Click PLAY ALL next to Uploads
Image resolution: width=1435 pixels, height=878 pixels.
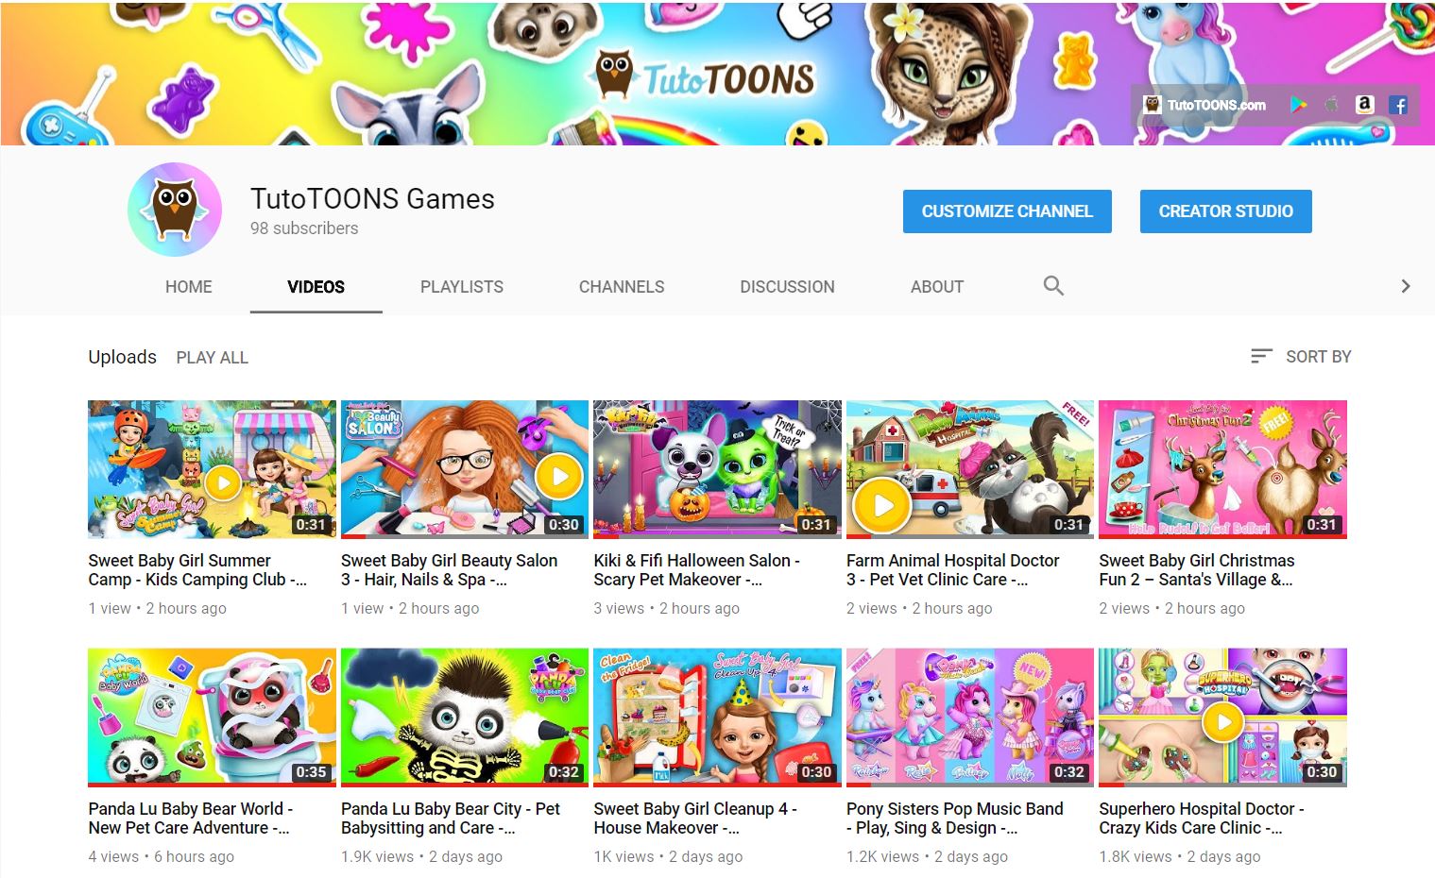click(213, 358)
